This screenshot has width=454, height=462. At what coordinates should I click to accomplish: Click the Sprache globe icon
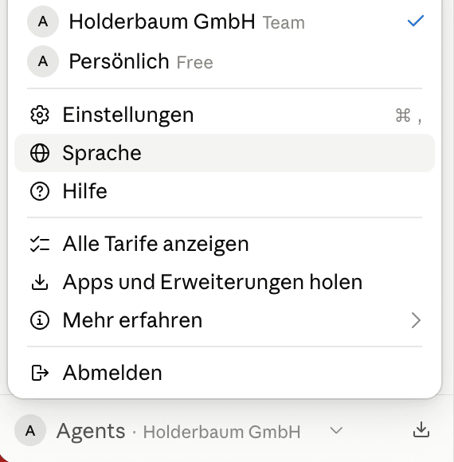click(x=40, y=153)
